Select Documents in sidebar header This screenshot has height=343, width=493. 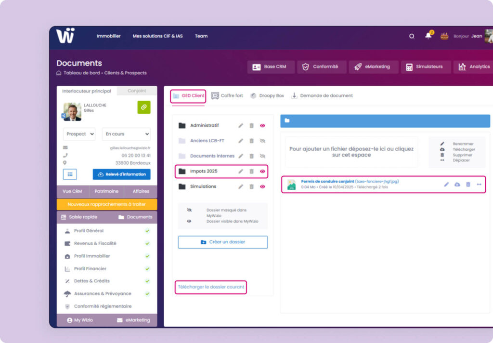pyautogui.click(x=135, y=217)
